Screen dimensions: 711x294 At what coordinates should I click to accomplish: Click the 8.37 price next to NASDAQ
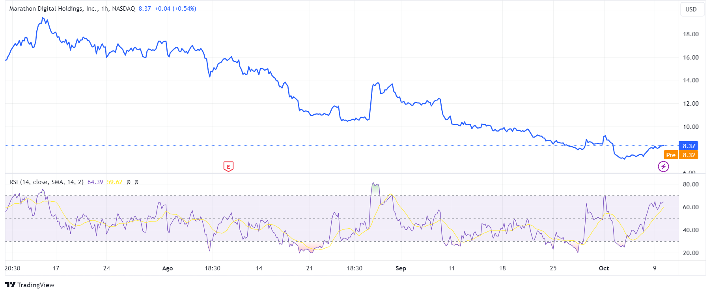[145, 8]
